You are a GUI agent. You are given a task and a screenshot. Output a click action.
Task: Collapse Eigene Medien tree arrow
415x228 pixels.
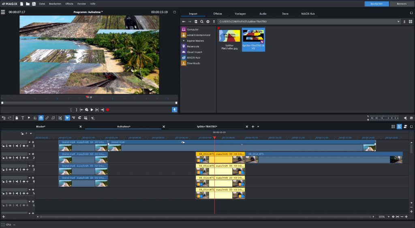click(x=184, y=41)
